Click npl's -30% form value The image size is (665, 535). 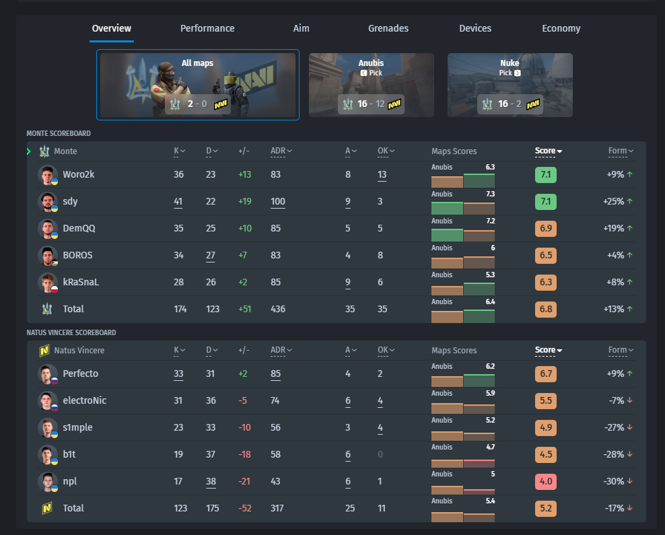pyautogui.click(x=614, y=482)
